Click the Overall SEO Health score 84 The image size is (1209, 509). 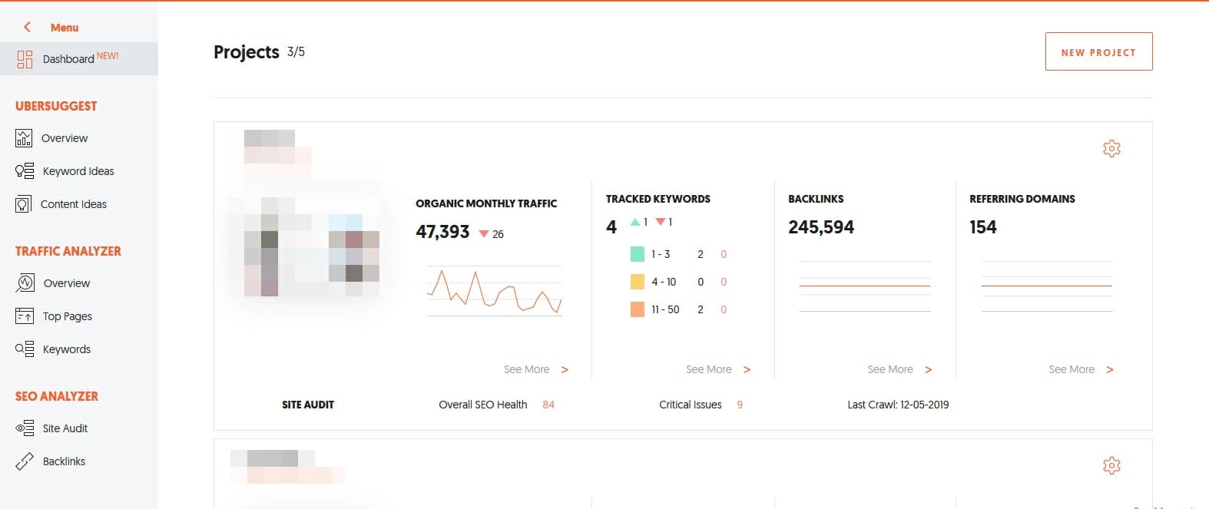click(548, 405)
